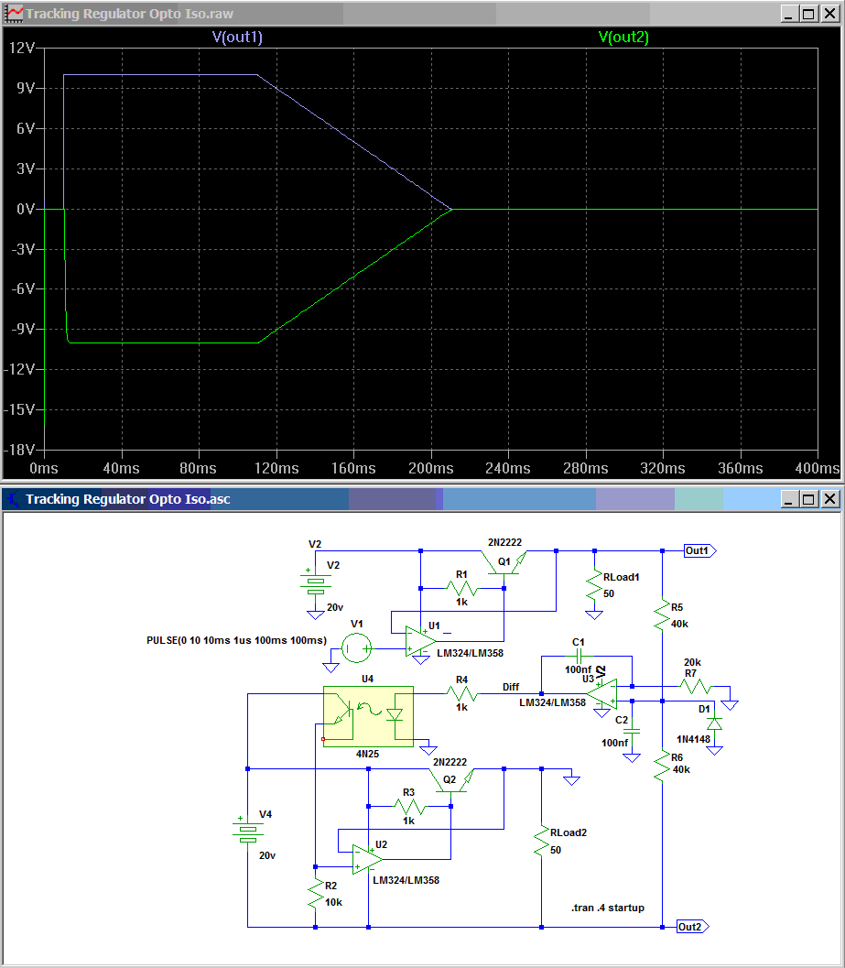Select the V(out1) trace label

237,37
